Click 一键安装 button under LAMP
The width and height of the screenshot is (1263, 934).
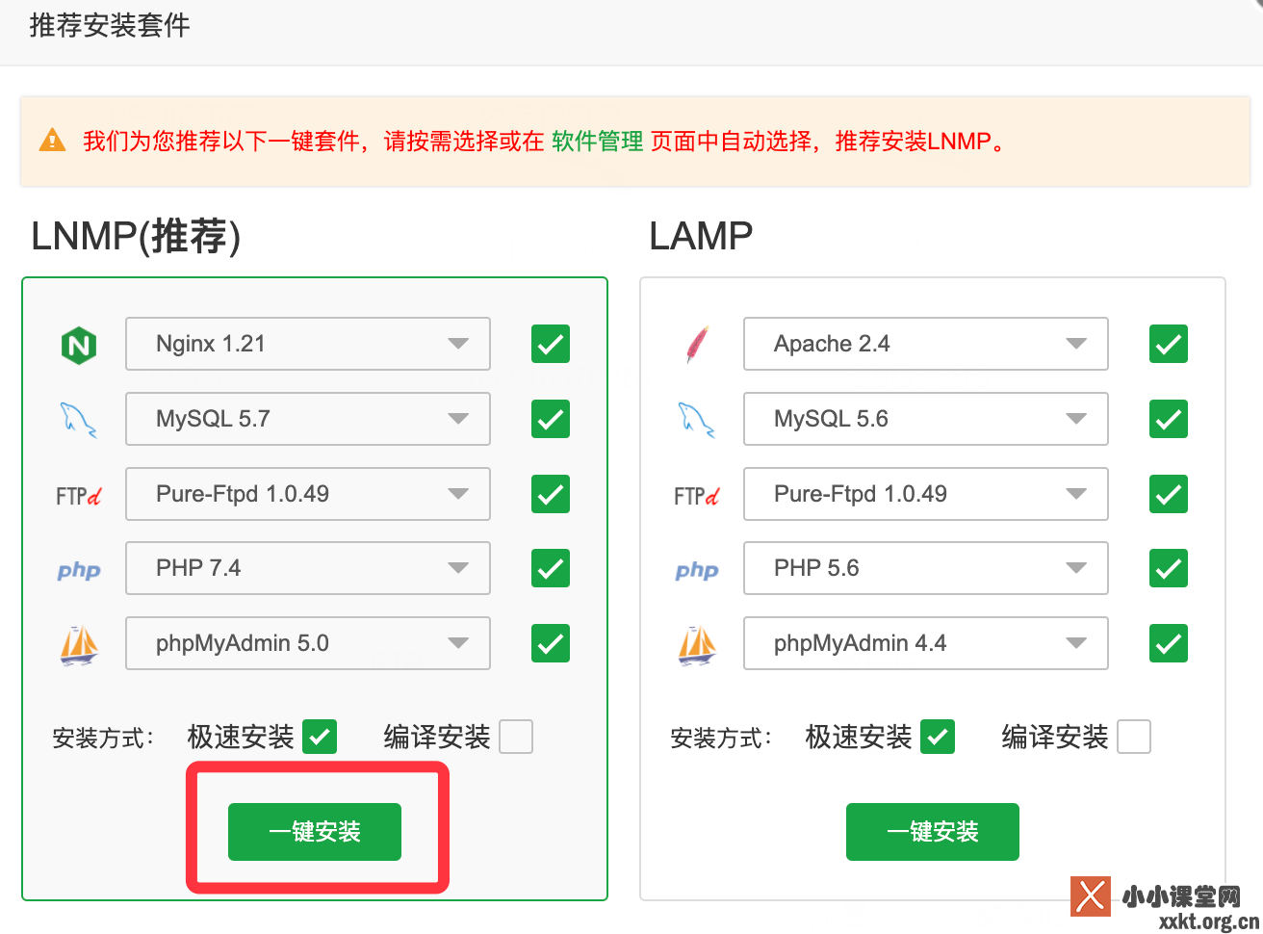pos(933,832)
